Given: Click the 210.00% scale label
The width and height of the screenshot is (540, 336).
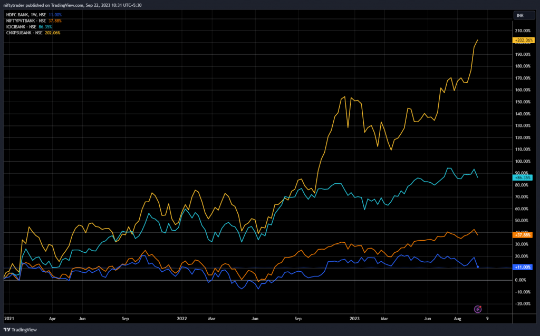Looking at the screenshot, I should pyautogui.click(x=523, y=31).
